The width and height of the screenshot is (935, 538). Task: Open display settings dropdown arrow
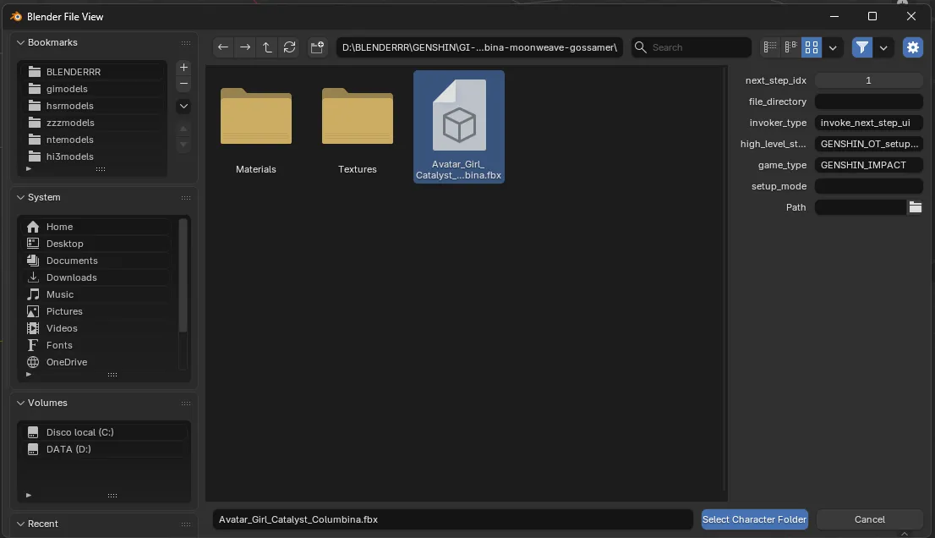[x=833, y=47]
